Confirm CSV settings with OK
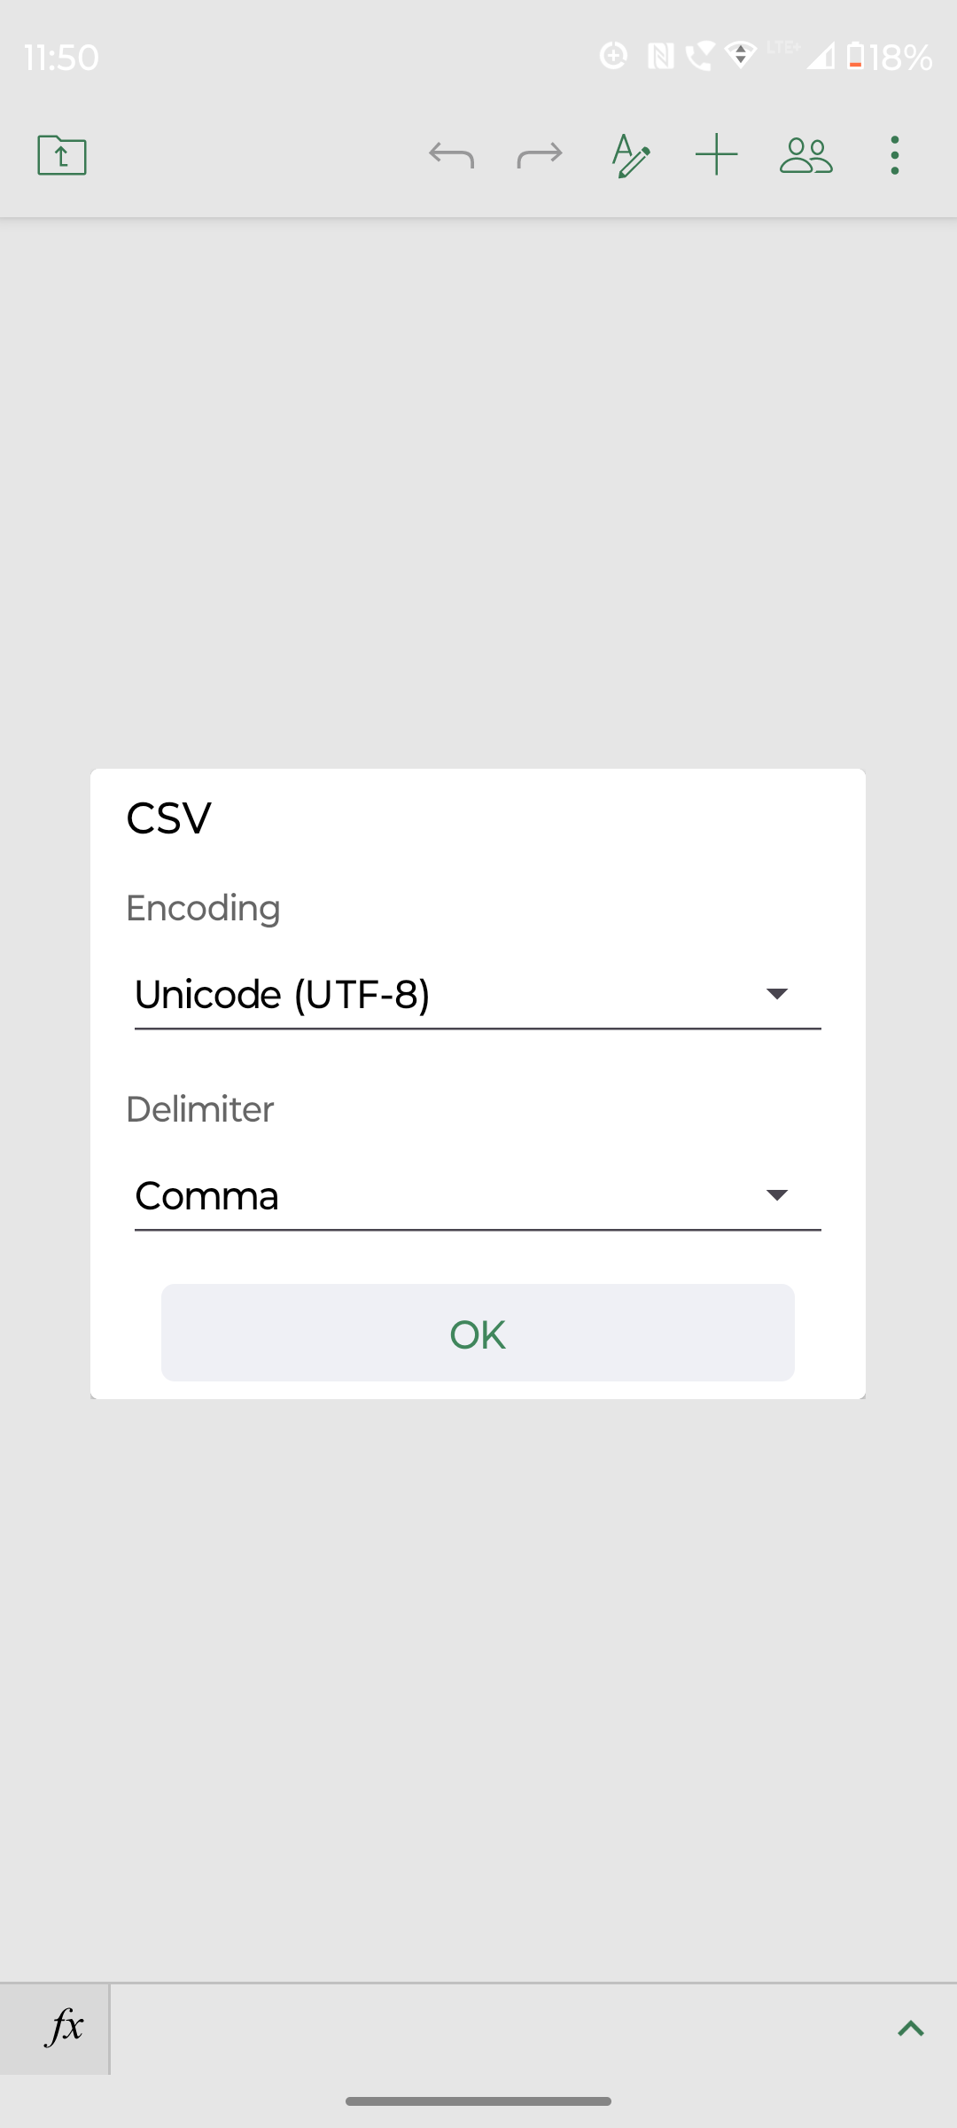The width and height of the screenshot is (957, 2128). click(x=478, y=1333)
